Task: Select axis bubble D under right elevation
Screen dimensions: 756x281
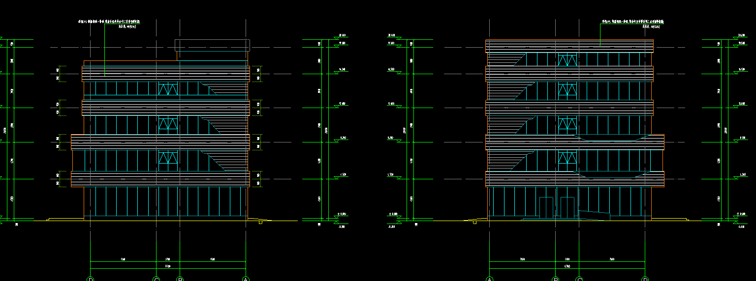Action: (x=645, y=279)
